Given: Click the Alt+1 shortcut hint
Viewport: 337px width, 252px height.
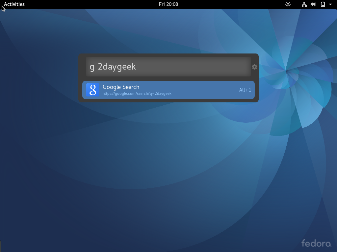Looking at the screenshot, I should [245, 90].
